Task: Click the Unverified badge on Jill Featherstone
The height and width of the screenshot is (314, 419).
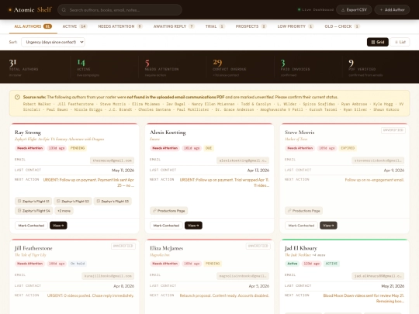Action: point(123,246)
